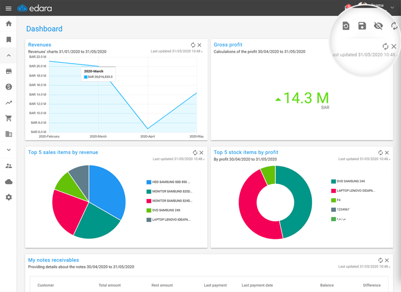The width and height of the screenshot is (401, 292).
Task: Close the Gross profit widget
Action: click(394, 46)
